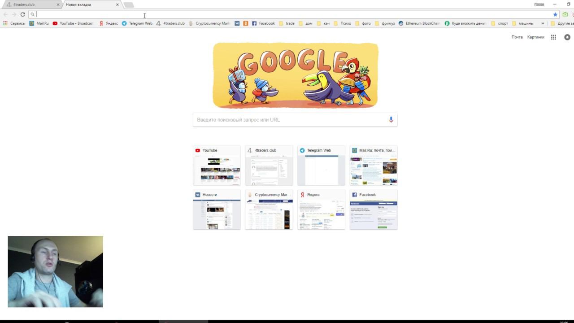574x323 pixels.
Task: Open the YouTube - Broadcast bookmark
Action: 73,23
